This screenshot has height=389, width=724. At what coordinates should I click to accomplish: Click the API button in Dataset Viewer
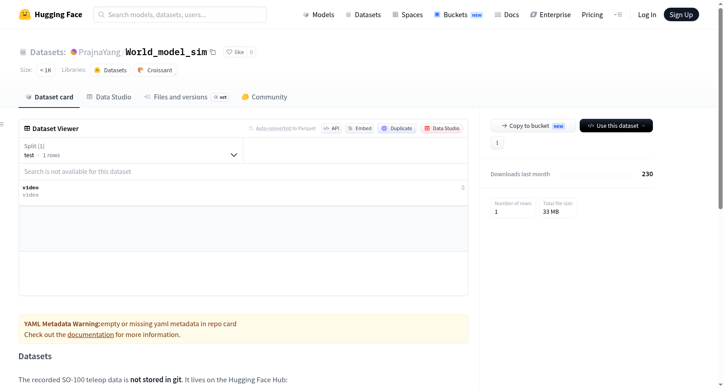click(x=331, y=128)
